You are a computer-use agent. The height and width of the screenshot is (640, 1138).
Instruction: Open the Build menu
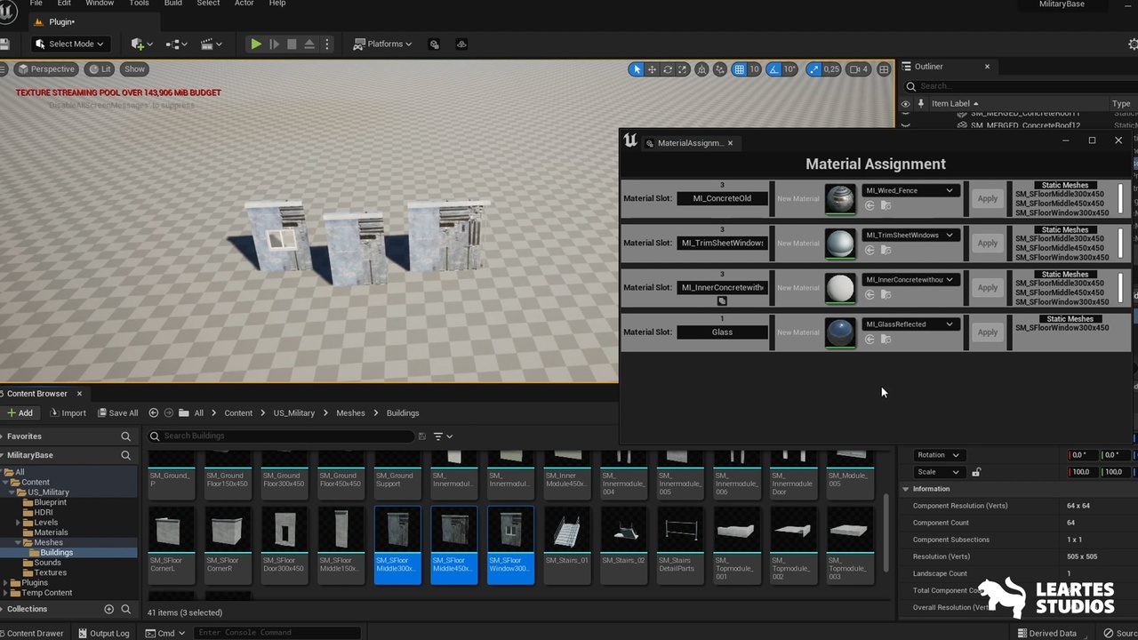(172, 4)
